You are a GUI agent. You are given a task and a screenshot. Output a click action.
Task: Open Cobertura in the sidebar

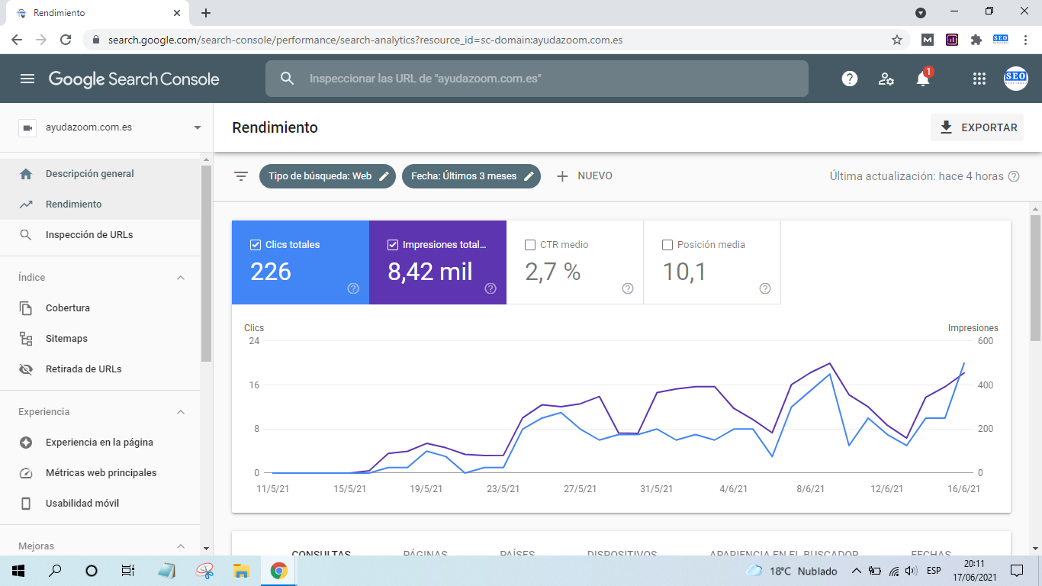click(x=67, y=308)
